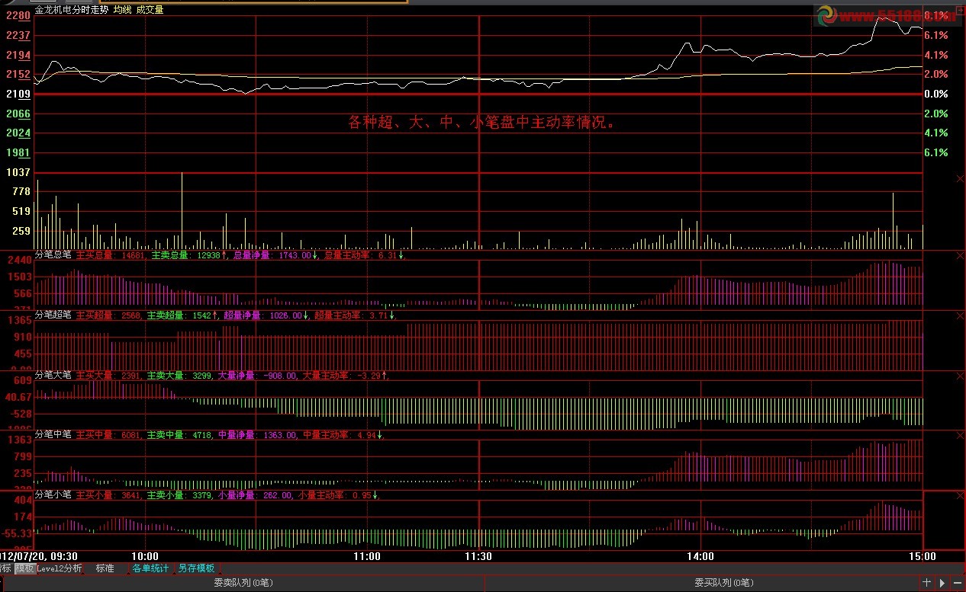The image size is (966, 592).
Task: Click the plus icon near bottom right
Action: [928, 581]
